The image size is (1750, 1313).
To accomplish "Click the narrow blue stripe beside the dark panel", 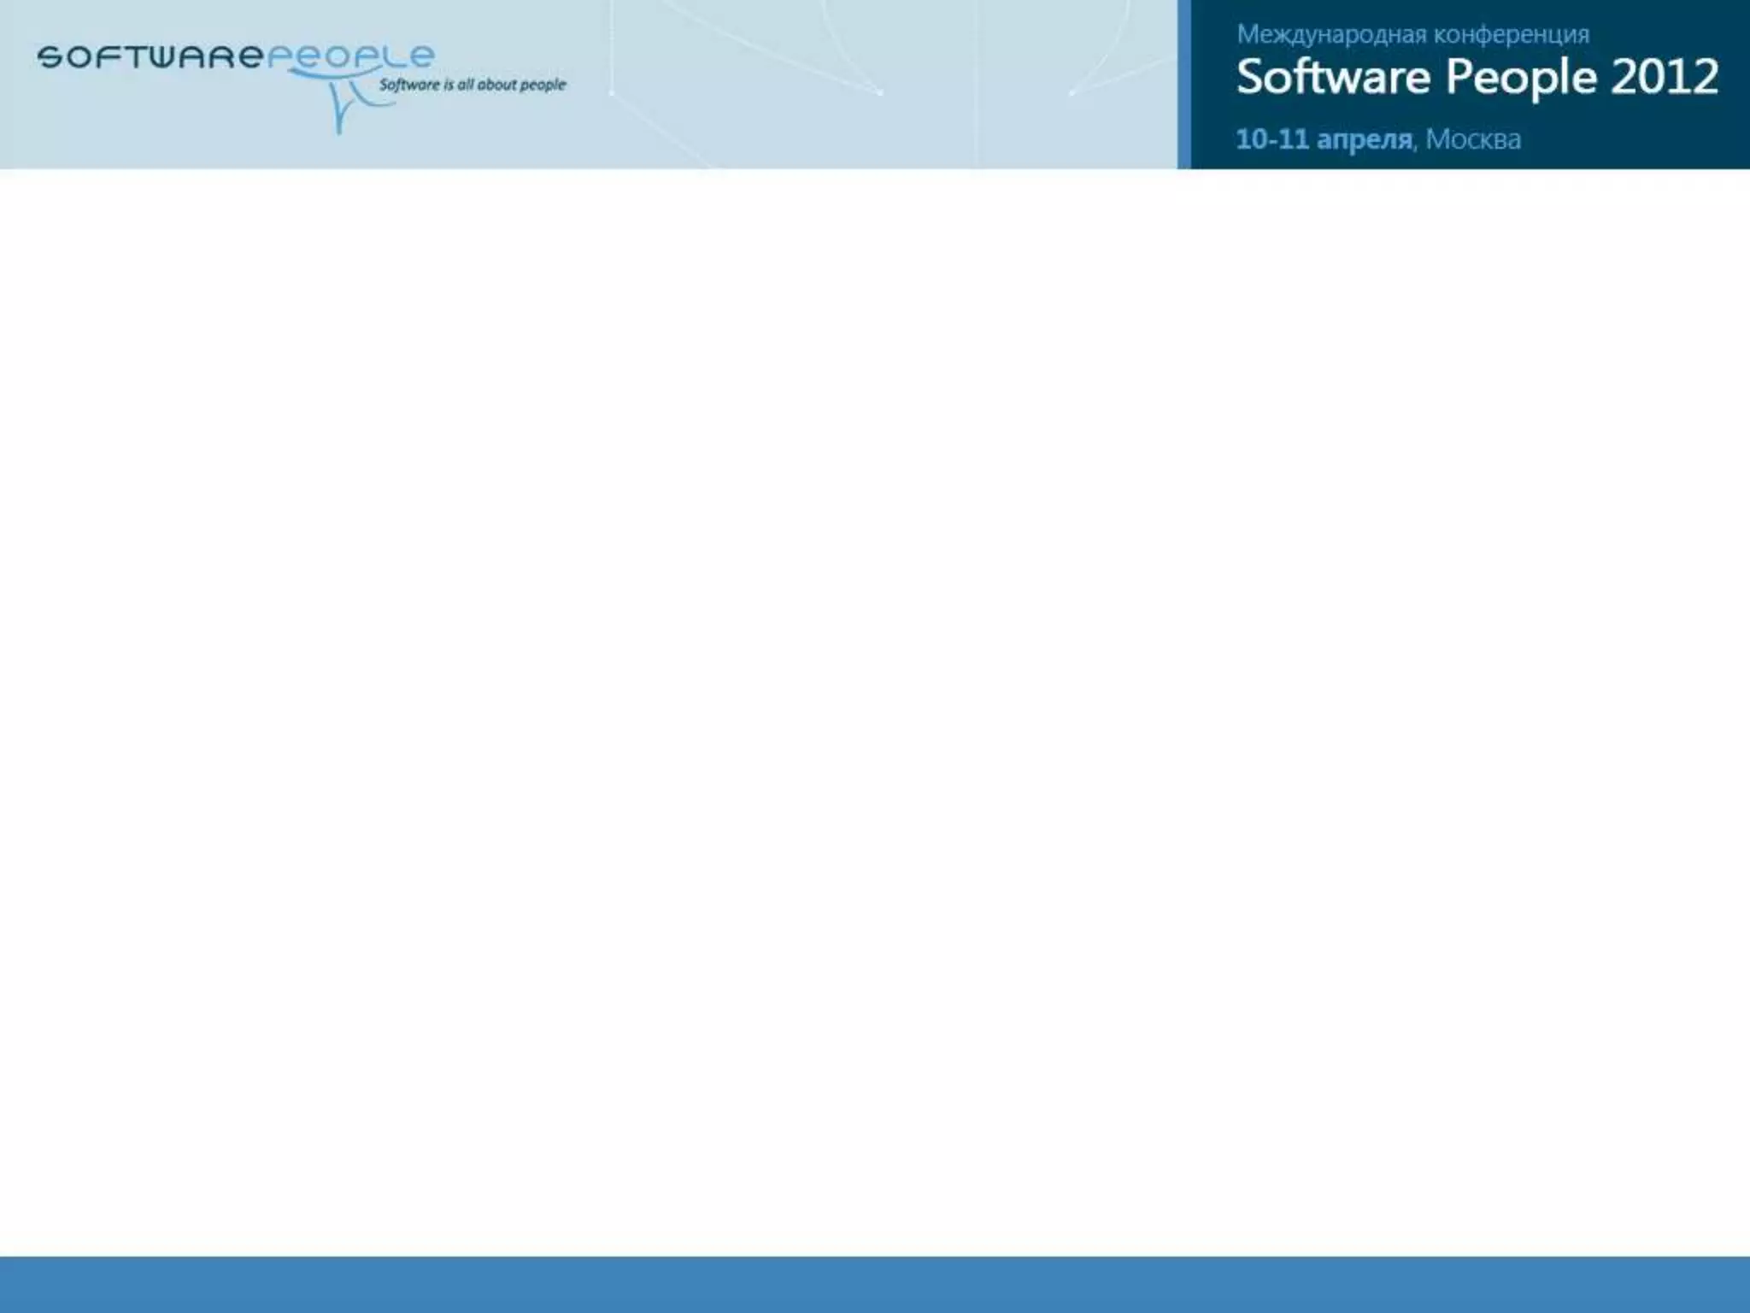I will pyautogui.click(x=1183, y=84).
